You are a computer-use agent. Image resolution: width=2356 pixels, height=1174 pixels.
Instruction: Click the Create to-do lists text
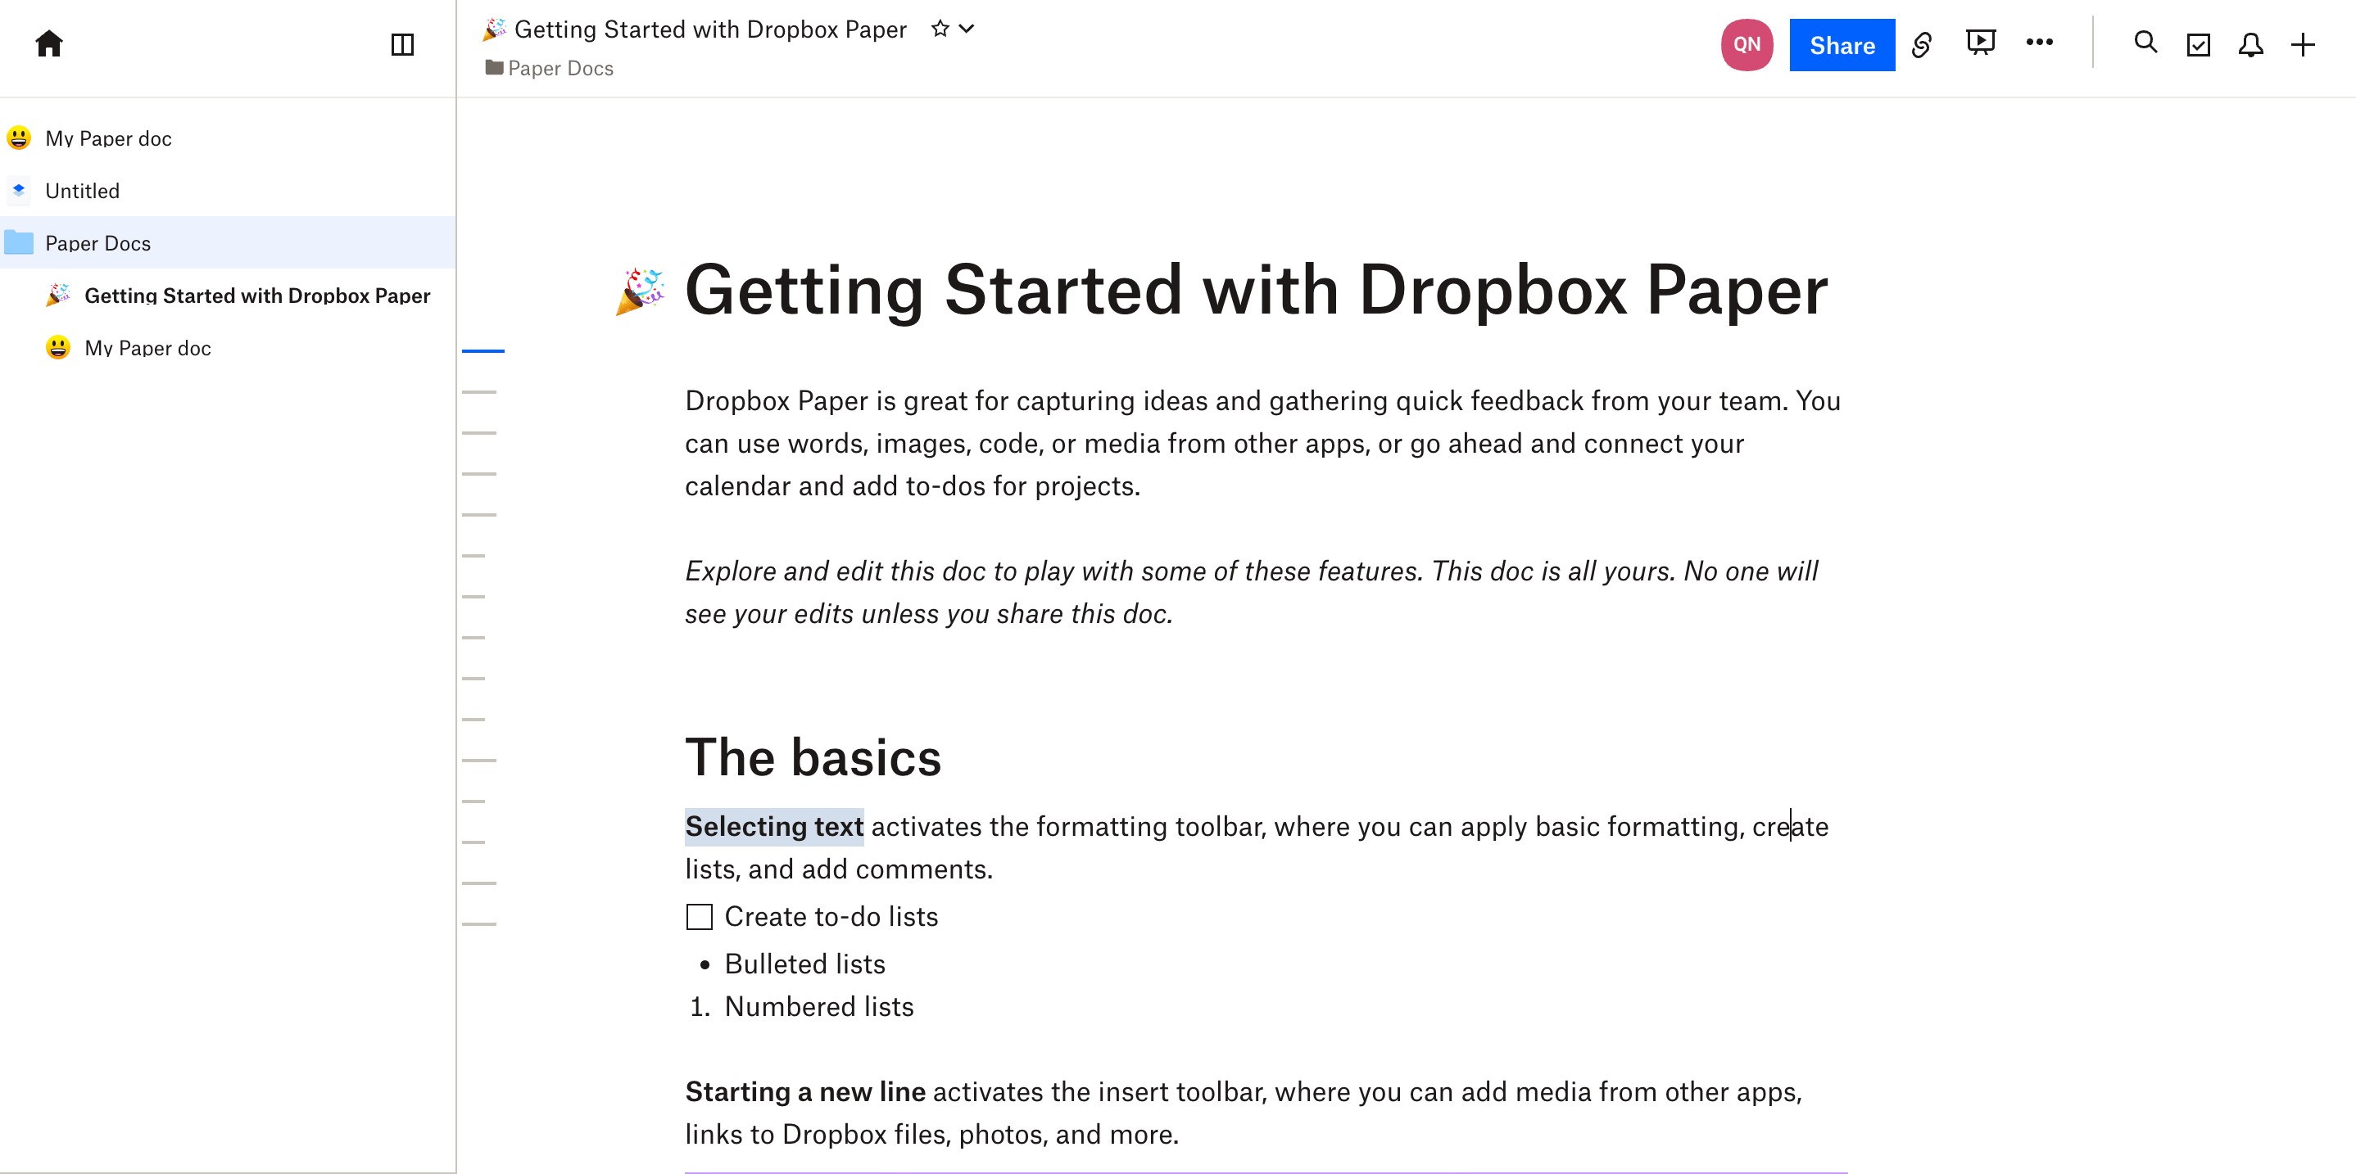point(831,916)
